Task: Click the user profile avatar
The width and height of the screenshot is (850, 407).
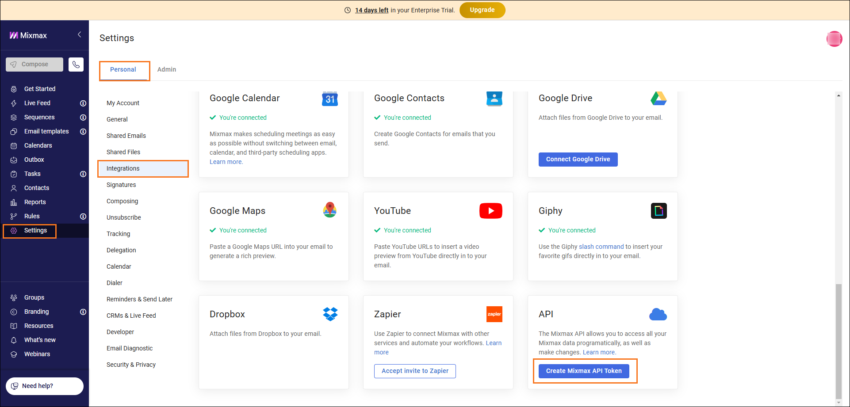Action: tap(834, 39)
